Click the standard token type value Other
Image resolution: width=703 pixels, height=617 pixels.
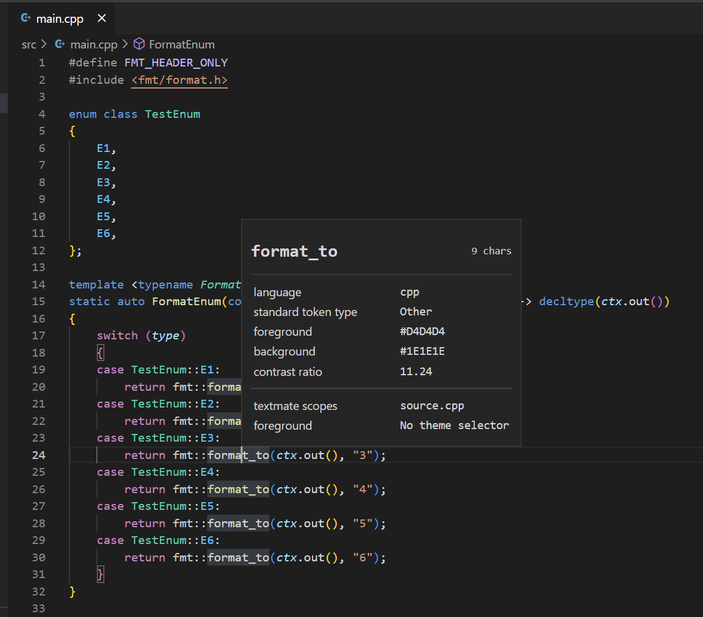416,312
